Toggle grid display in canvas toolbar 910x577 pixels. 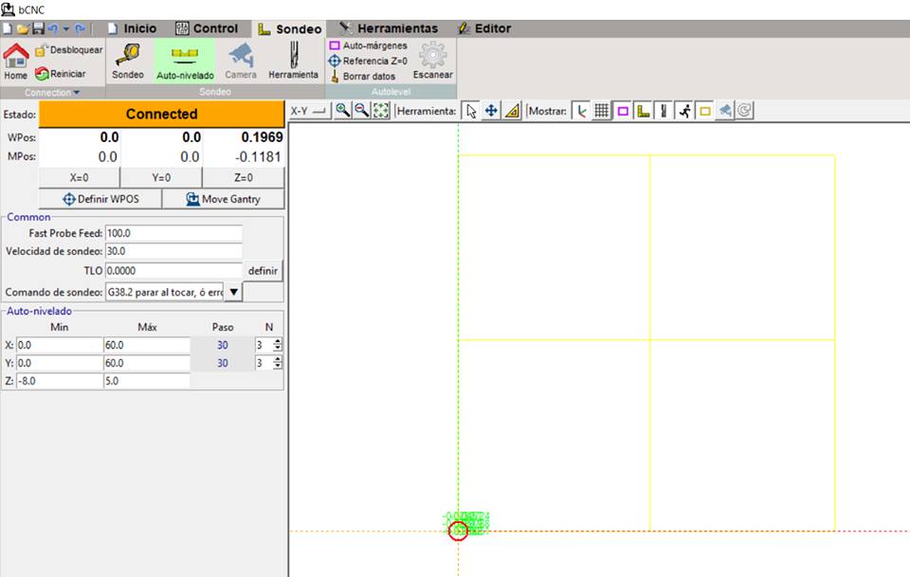[x=602, y=111]
